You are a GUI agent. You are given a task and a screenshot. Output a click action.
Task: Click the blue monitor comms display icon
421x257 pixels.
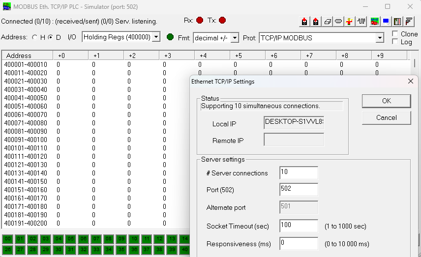tap(386, 22)
